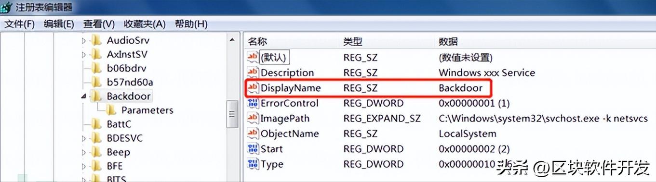Open the 收藏夹(A) menu

(x=145, y=24)
